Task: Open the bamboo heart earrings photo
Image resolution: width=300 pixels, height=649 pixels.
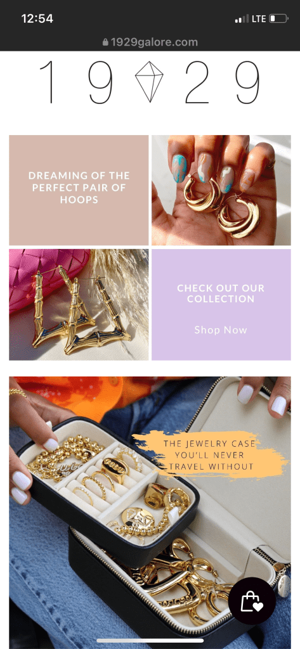Action: [79, 305]
